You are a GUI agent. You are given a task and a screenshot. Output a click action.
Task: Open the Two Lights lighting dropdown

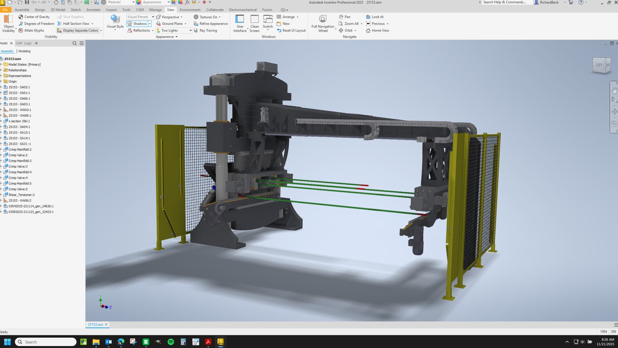pyautogui.click(x=190, y=31)
